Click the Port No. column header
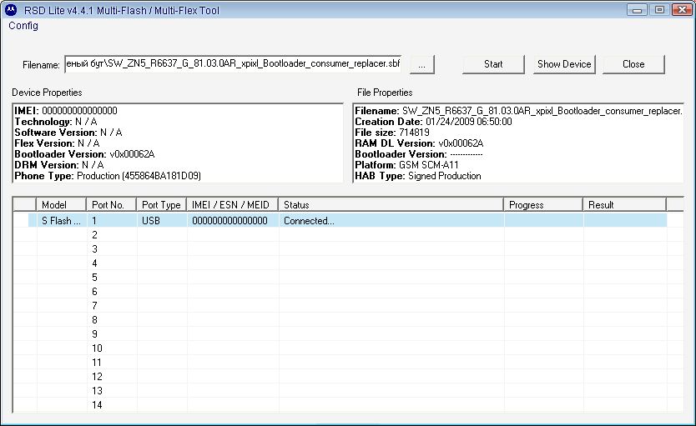The height and width of the screenshot is (426, 696). click(111, 205)
